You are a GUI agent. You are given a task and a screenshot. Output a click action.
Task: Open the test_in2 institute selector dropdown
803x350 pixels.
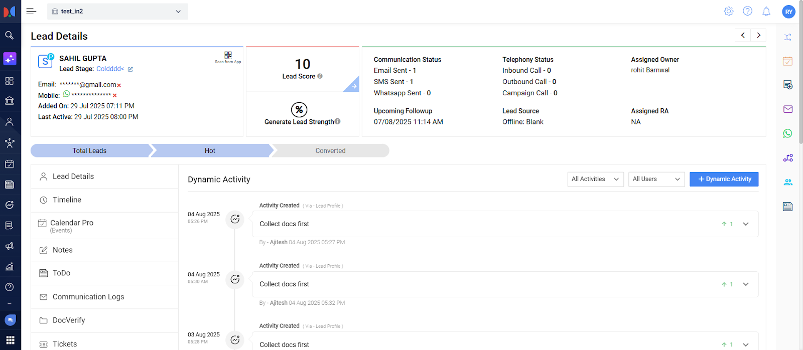point(117,12)
